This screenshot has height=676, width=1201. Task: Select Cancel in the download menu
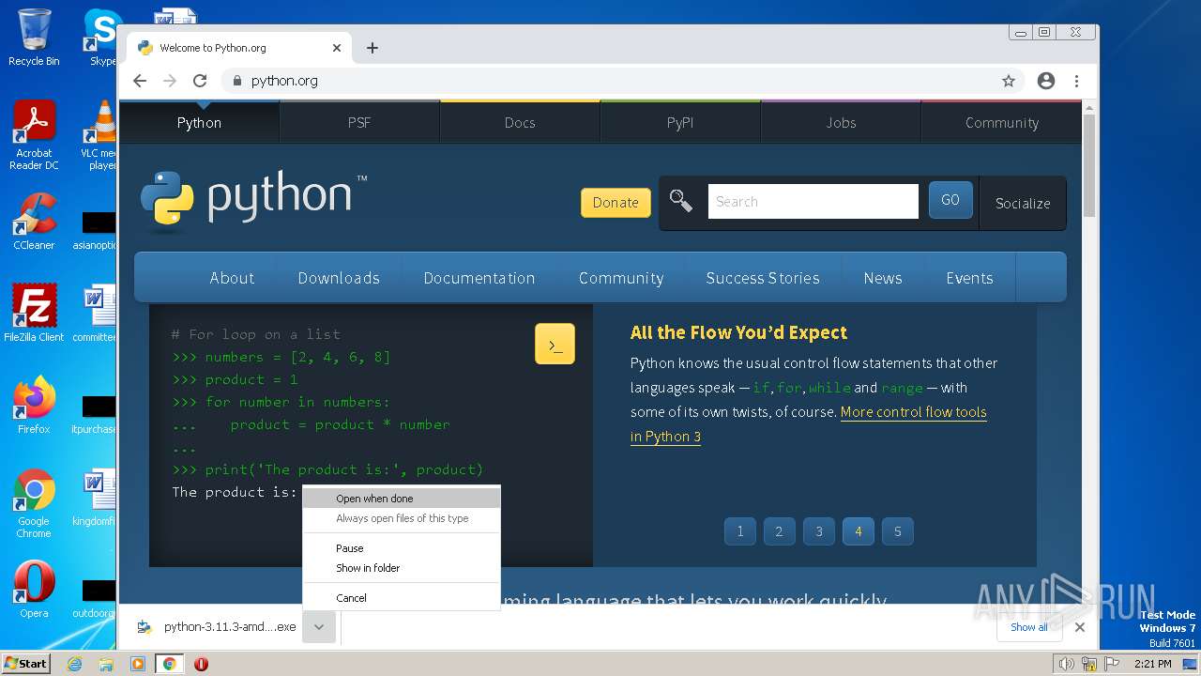(x=402, y=598)
